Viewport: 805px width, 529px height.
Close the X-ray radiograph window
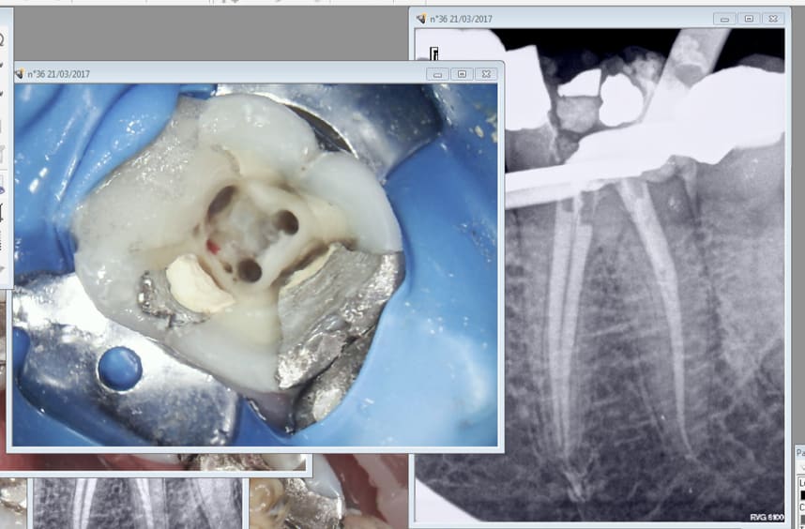(x=772, y=19)
